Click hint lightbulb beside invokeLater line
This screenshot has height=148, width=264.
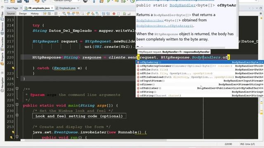point(13,132)
